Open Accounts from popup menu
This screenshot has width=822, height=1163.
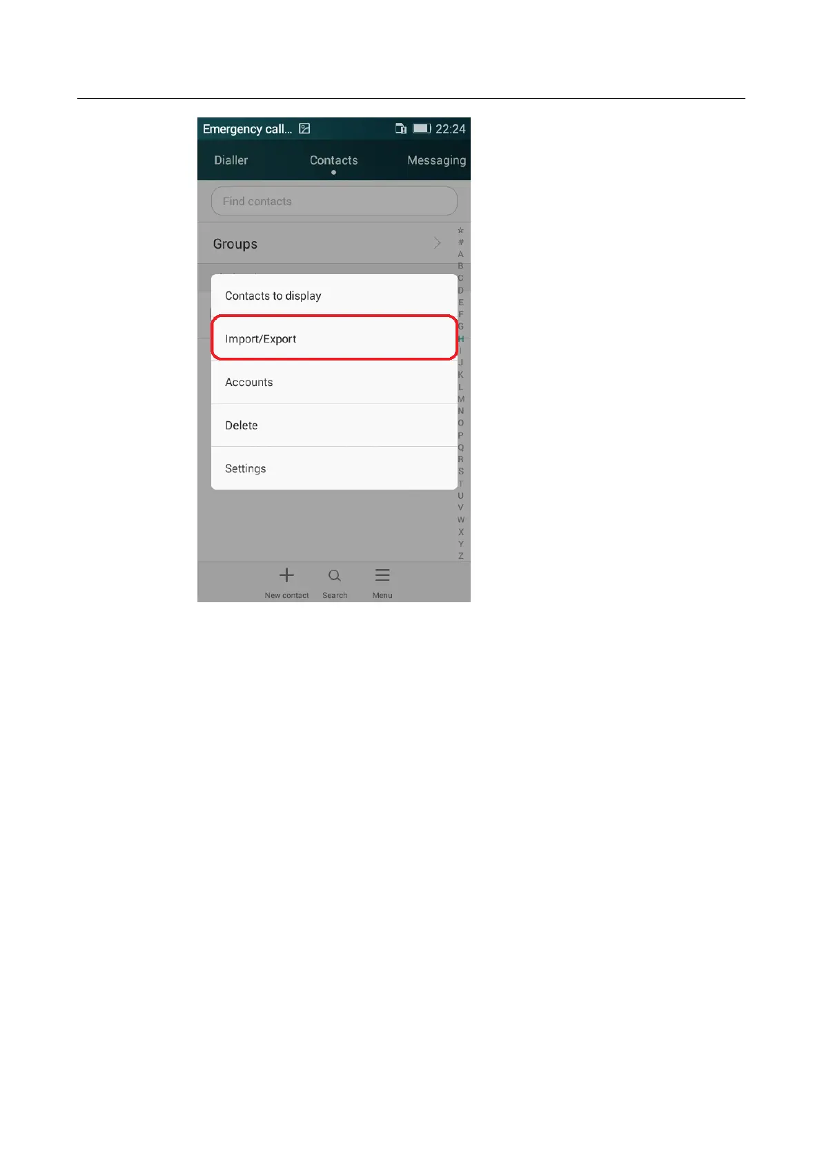[334, 382]
